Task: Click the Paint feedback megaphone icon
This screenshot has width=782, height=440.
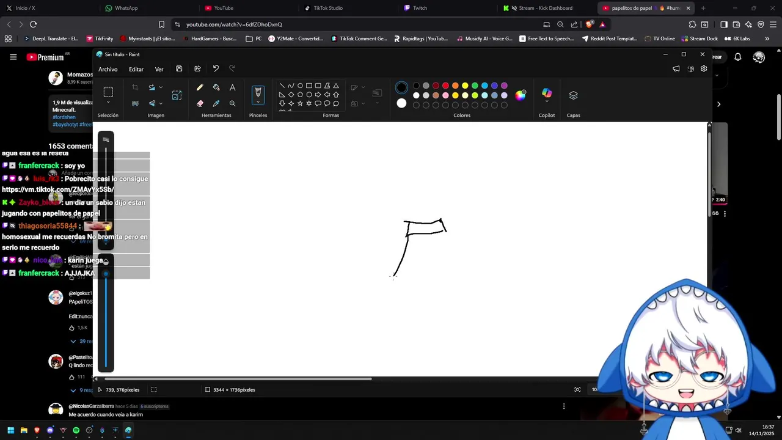Action: point(676,69)
